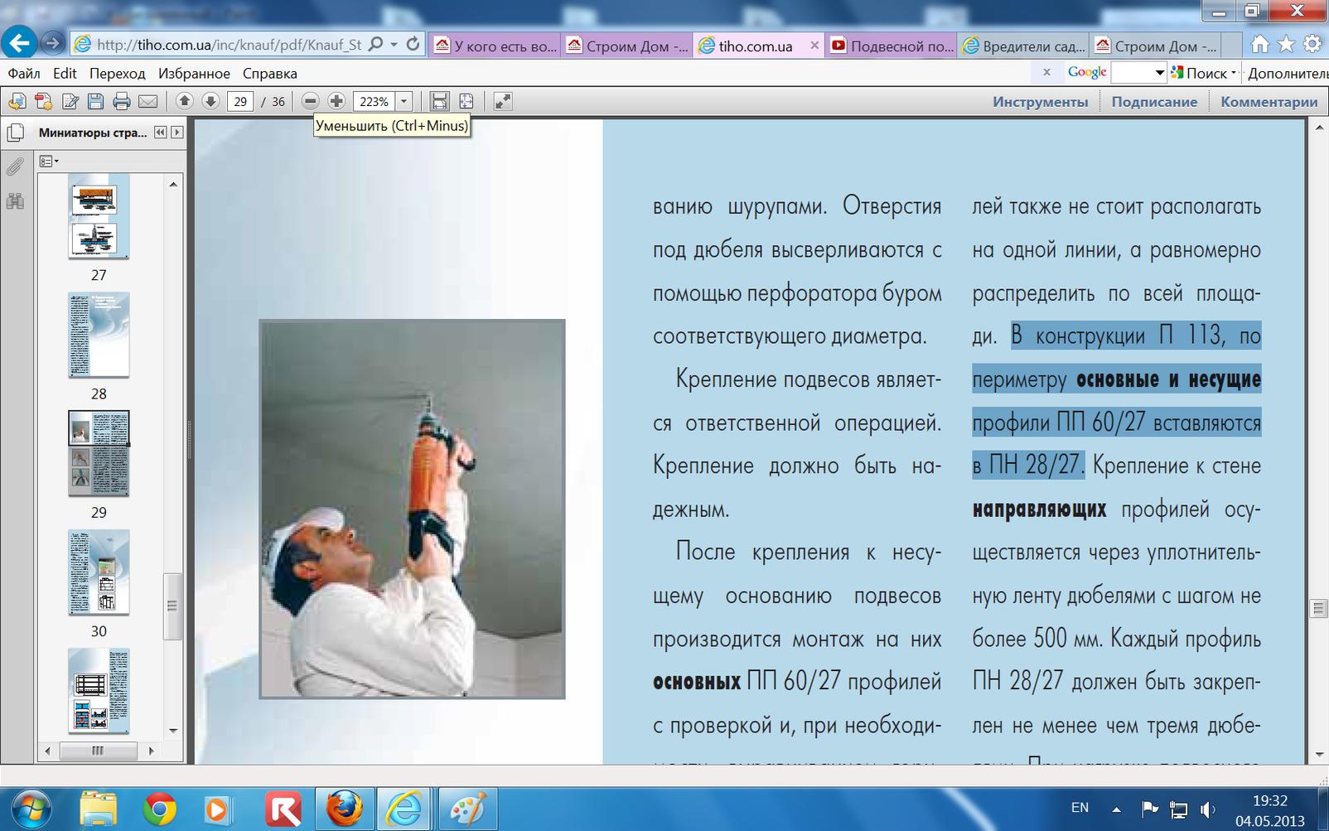Open the Edit menu
Screen dimensions: 1329x831
(65, 73)
